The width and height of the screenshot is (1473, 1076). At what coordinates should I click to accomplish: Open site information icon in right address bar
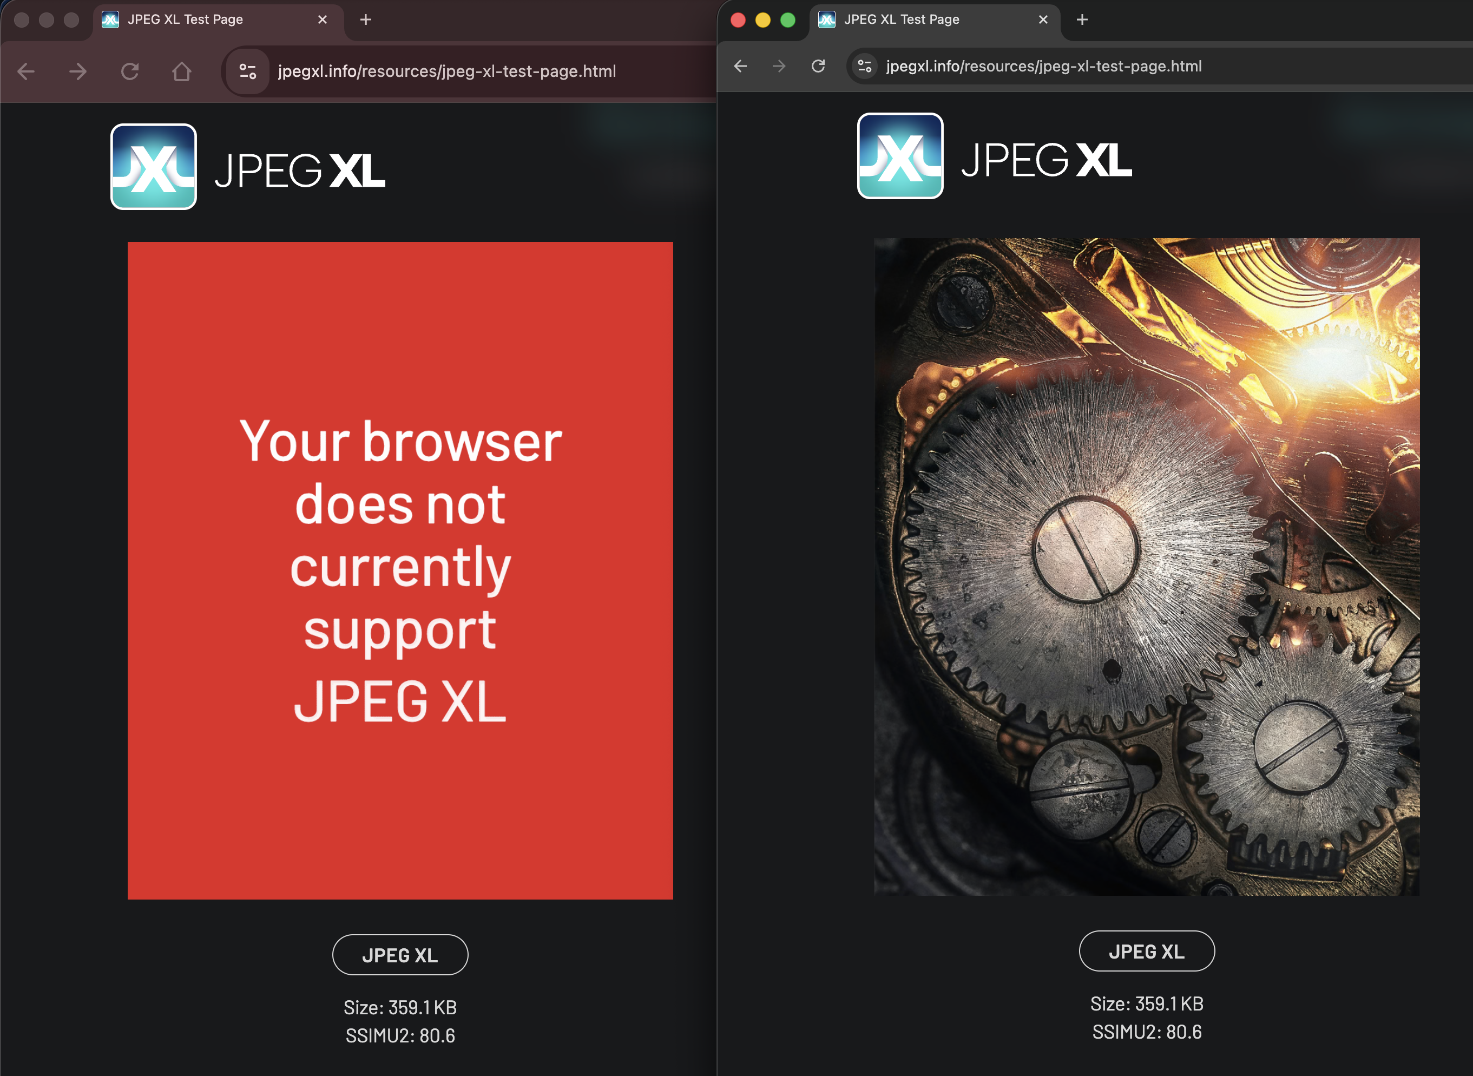pyautogui.click(x=865, y=66)
